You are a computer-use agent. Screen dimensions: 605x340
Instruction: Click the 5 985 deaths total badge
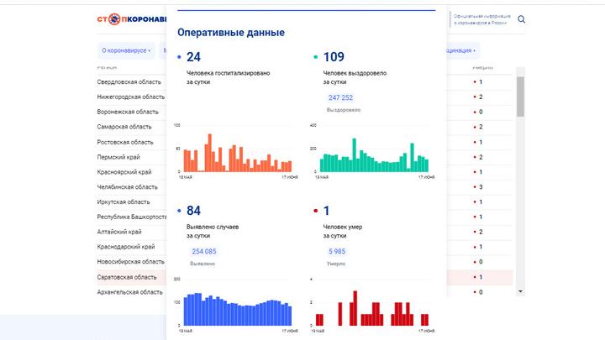(335, 251)
